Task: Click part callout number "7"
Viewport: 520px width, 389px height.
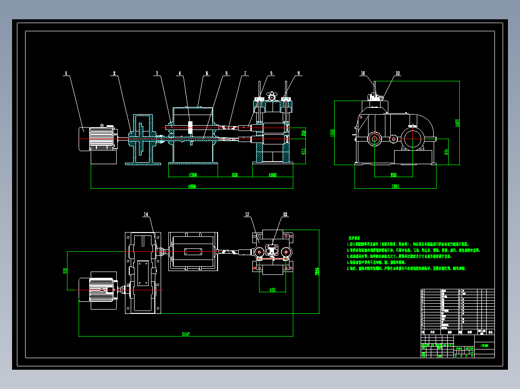Action: tap(246, 73)
